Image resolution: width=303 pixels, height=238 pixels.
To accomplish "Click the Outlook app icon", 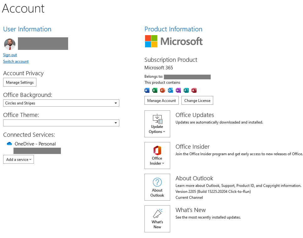I will (x=170, y=90).
